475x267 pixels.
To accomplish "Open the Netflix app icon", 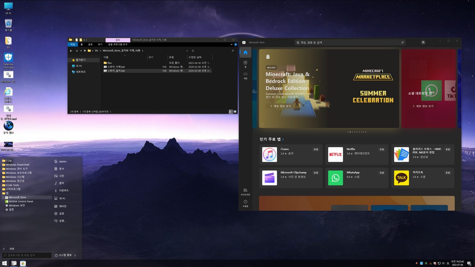I will pyautogui.click(x=335, y=154).
